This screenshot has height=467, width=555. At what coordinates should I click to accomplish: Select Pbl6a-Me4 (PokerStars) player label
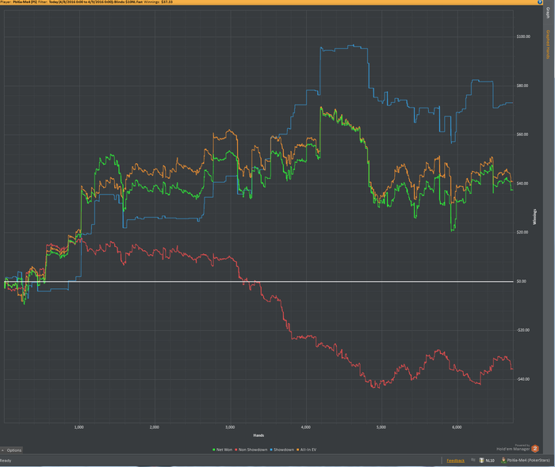pos(529,461)
